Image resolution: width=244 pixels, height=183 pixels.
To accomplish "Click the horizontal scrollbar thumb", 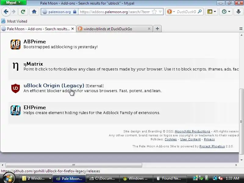I will click(x=74, y=165).
